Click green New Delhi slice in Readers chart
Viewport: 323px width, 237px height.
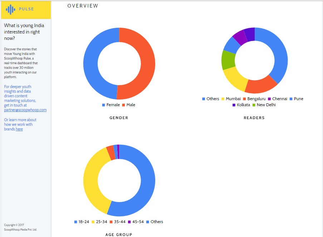point(228,60)
